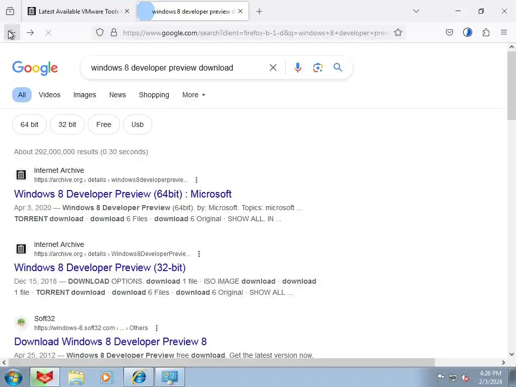Clear the Google search box with the X

273,68
